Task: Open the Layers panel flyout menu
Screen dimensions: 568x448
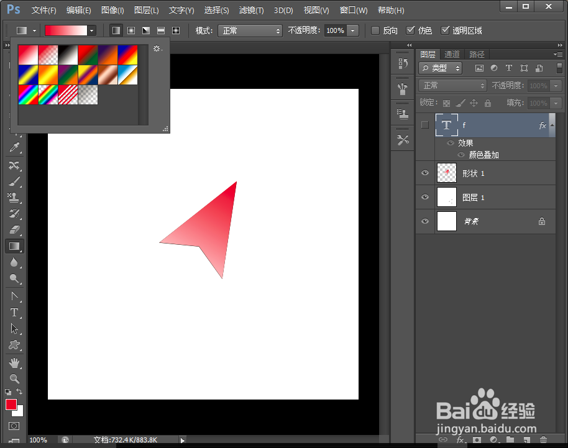Action: [x=558, y=54]
